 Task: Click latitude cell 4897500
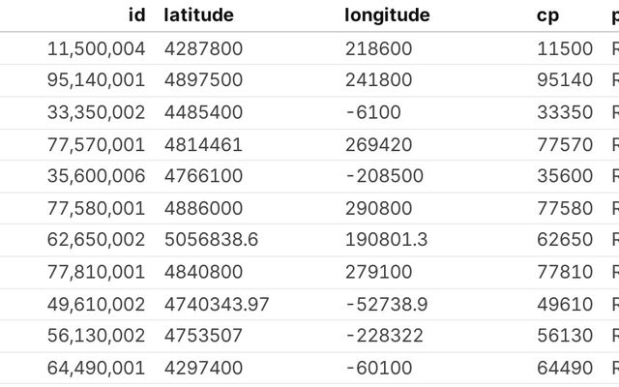[x=203, y=80]
